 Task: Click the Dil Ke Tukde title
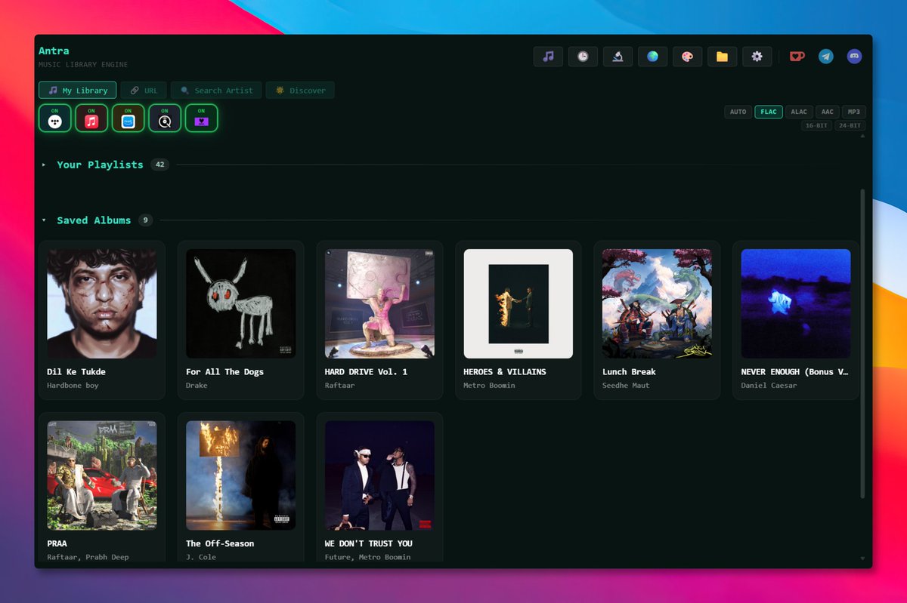(x=76, y=372)
